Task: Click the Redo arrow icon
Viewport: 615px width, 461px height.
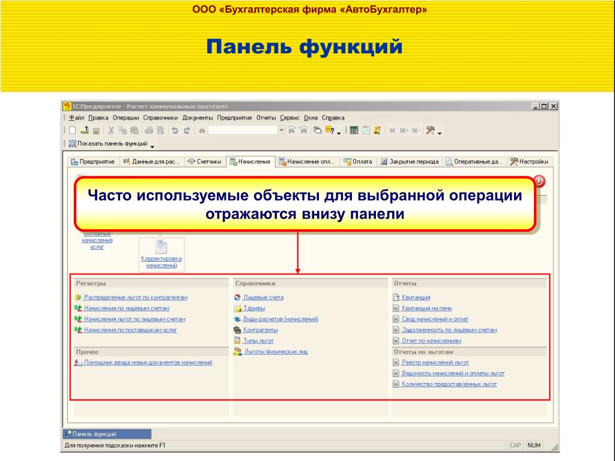Action: coord(187,130)
